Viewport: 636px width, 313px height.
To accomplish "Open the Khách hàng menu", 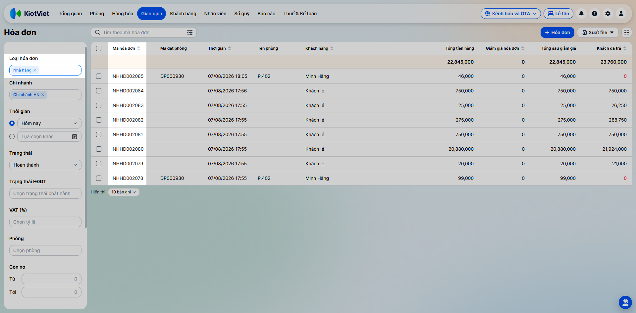I will pyautogui.click(x=183, y=14).
